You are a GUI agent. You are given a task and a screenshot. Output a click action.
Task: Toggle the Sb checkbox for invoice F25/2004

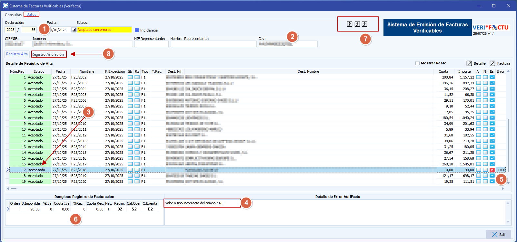tap(130, 89)
